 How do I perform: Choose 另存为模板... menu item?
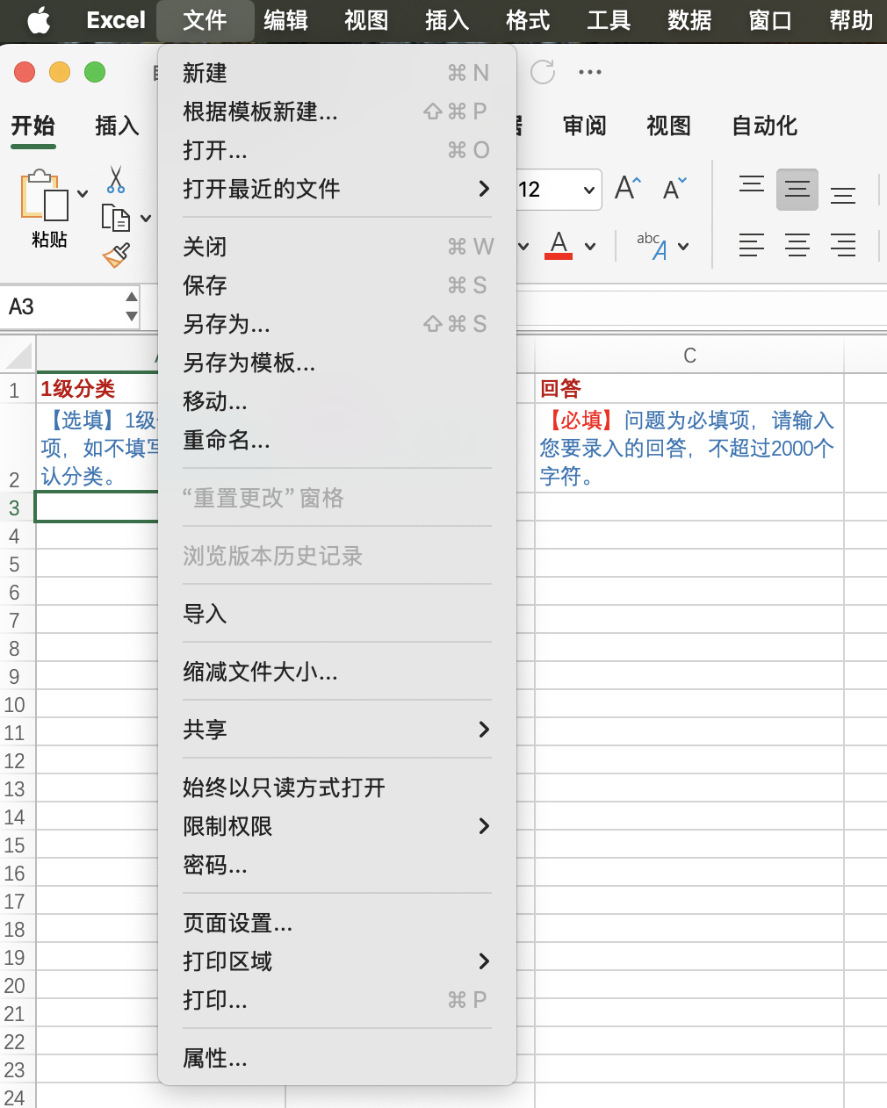pyautogui.click(x=337, y=363)
